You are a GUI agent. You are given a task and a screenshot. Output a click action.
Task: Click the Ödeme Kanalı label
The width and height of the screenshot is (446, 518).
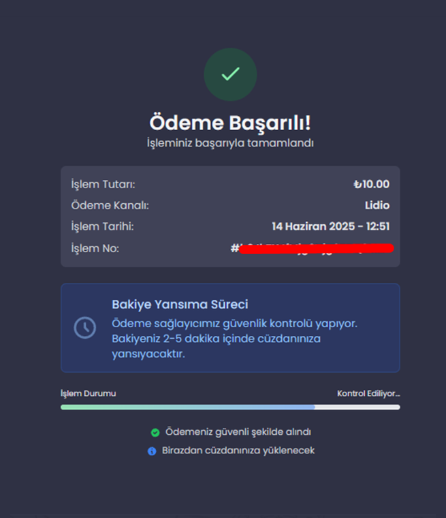point(110,205)
